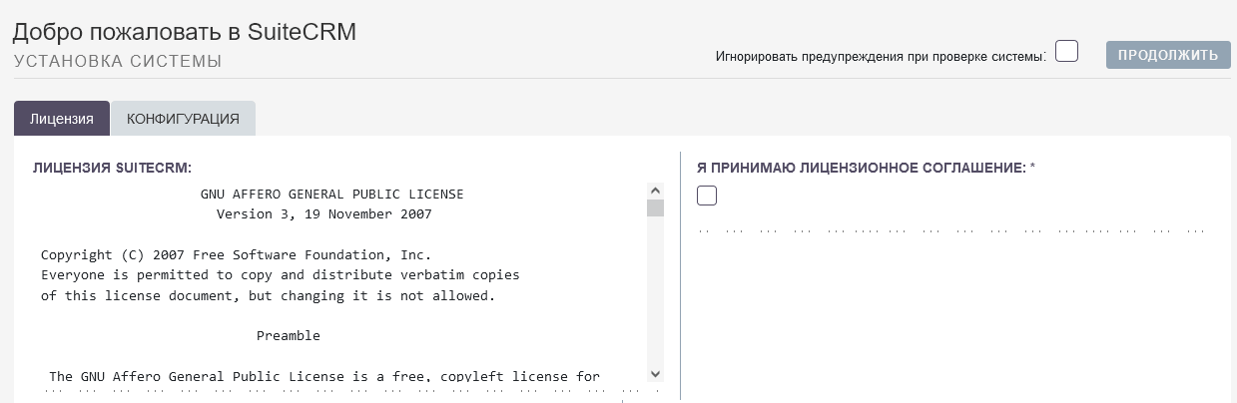Click the license text scrollbar thumb
The image size is (1237, 403).
(655, 207)
